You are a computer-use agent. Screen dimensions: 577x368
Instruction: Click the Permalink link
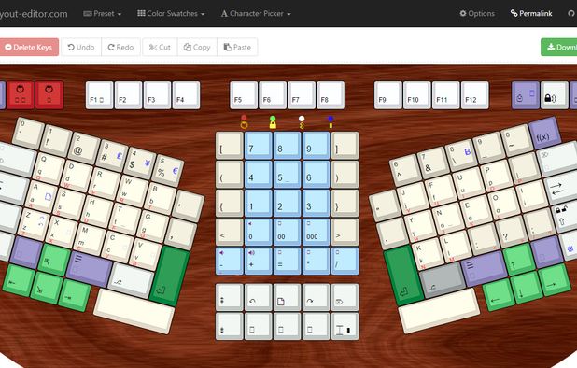coord(531,14)
